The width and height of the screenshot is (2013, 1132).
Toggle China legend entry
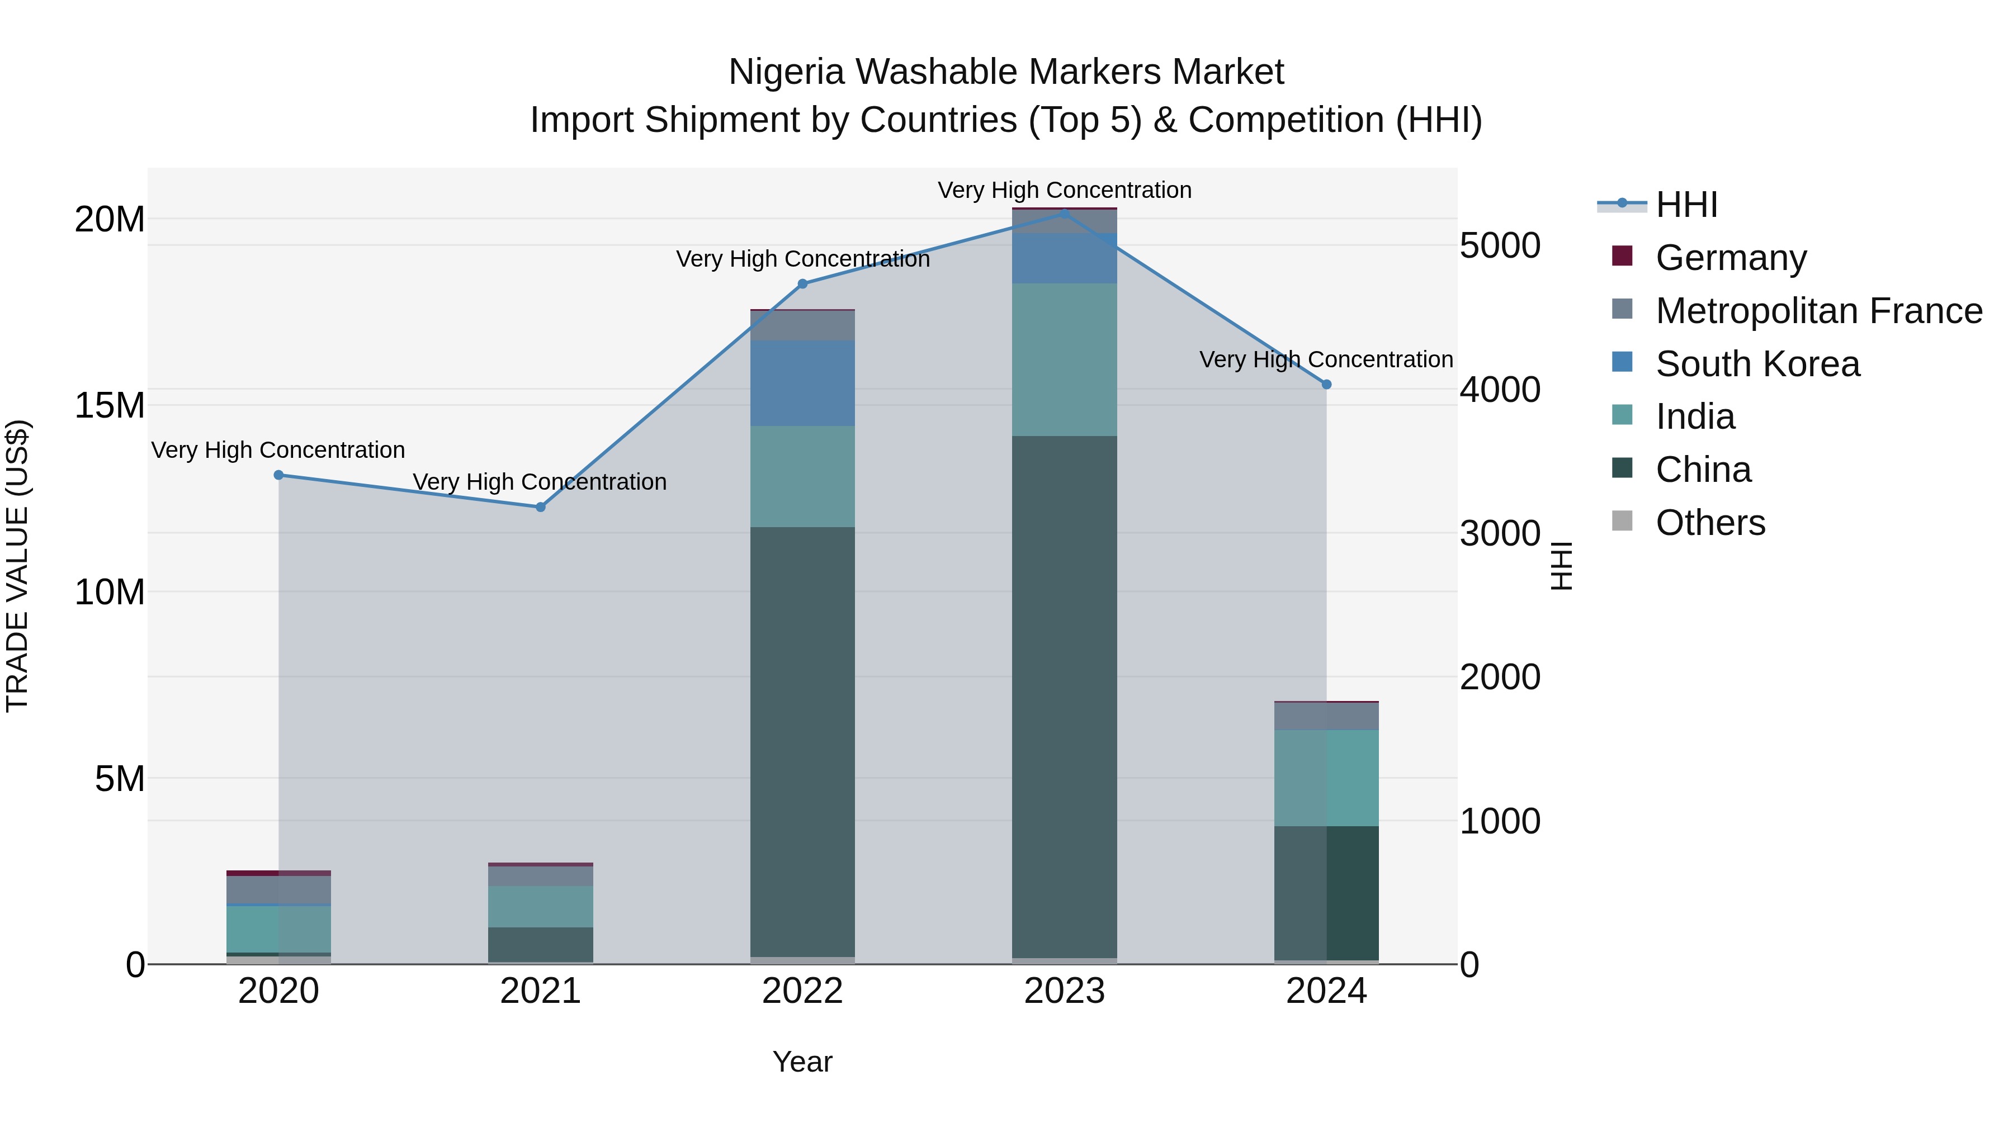1681,470
